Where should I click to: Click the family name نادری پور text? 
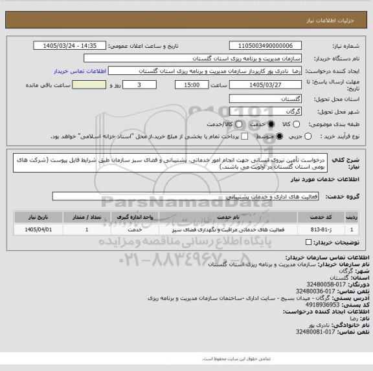(319, 325)
